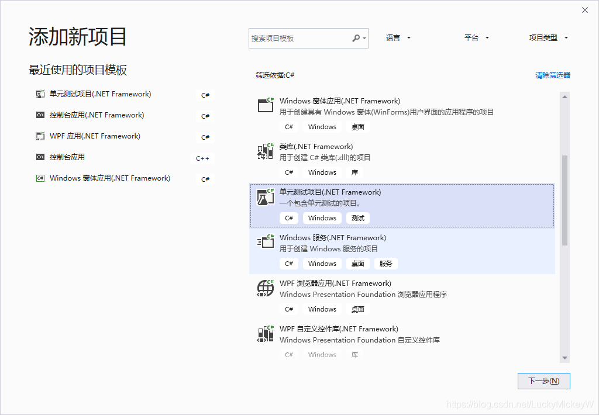Click 清除筛选器 link
The image size is (599, 415).
(552, 75)
